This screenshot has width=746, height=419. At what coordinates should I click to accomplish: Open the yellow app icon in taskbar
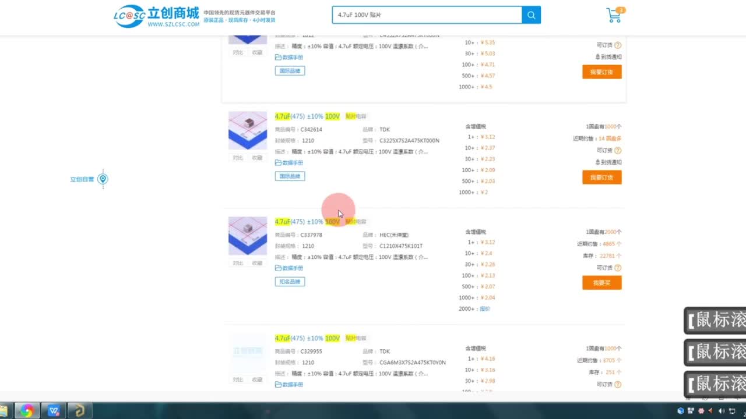point(80,411)
